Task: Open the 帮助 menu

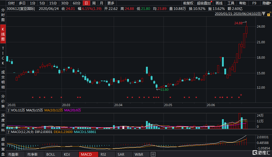Action: 242,3
